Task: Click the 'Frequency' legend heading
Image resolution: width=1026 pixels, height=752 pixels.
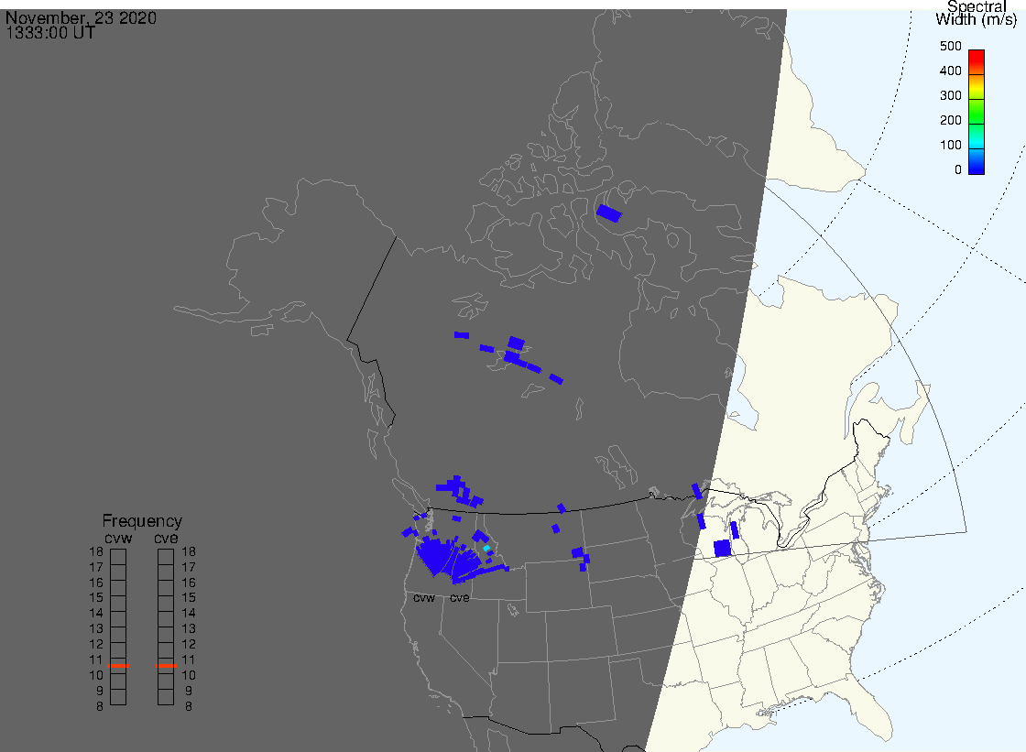Action: (x=142, y=521)
